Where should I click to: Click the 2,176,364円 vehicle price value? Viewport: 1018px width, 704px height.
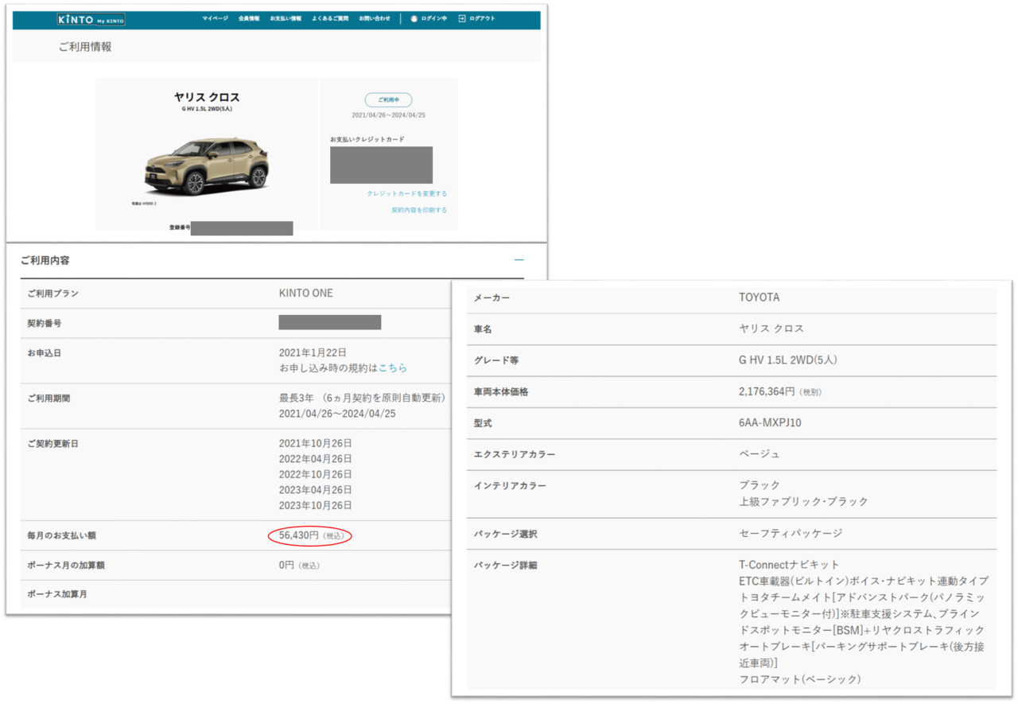pos(767,391)
